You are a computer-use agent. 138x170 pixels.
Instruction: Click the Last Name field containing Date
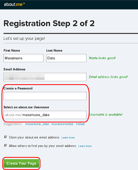coord(66,58)
